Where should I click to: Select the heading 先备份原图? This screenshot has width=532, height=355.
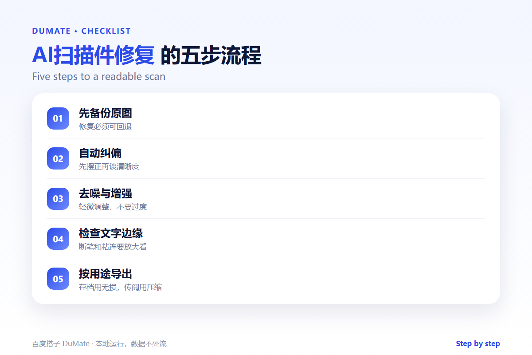[x=106, y=113]
